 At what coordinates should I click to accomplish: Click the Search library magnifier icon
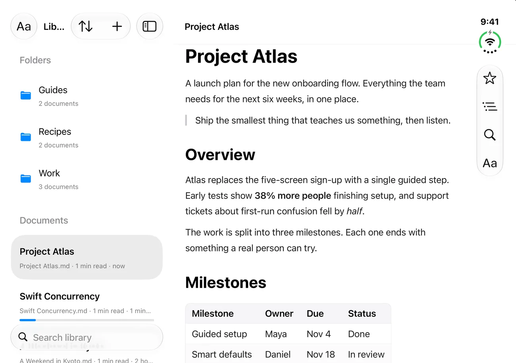23,337
